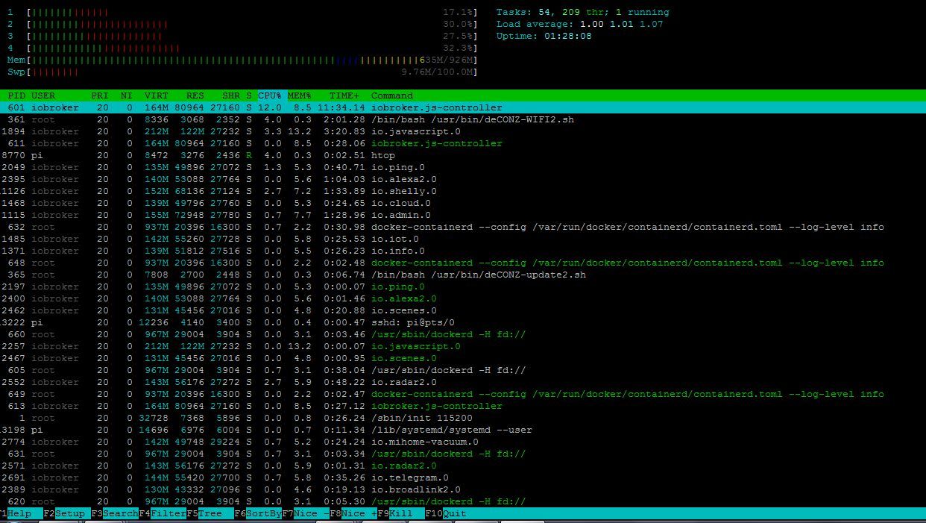This screenshot has width=926, height=523.
Task: Select the PID 2257 io.javascript.0 thread row
Action: [463, 346]
